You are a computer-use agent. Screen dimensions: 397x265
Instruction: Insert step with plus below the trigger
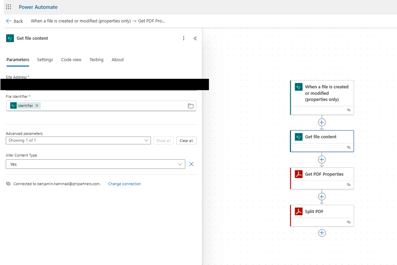322,123
